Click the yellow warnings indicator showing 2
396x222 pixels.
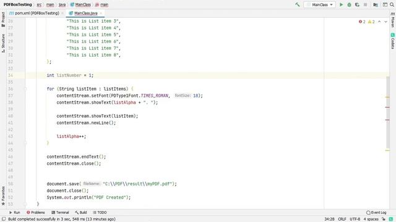[x=371, y=22]
